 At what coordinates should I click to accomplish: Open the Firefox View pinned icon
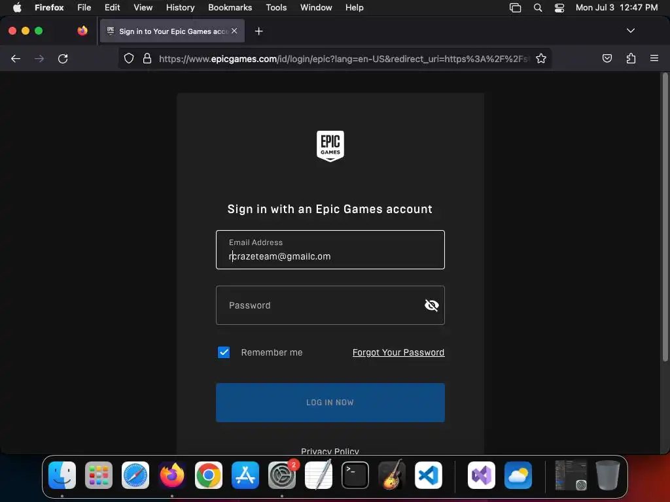click(x=82, y=31)
